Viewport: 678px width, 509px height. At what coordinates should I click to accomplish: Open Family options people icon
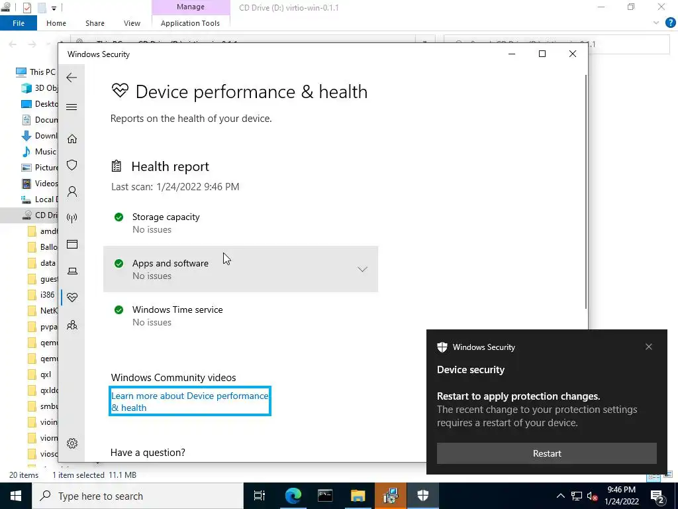(x=72, y=325)
